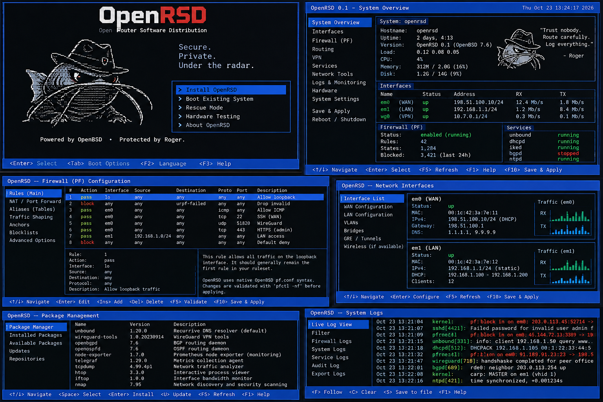Click Traffic (em0) RX graph
Viewport: 603px width, 402px height.
pyautogui.click(x=570, y=216)
